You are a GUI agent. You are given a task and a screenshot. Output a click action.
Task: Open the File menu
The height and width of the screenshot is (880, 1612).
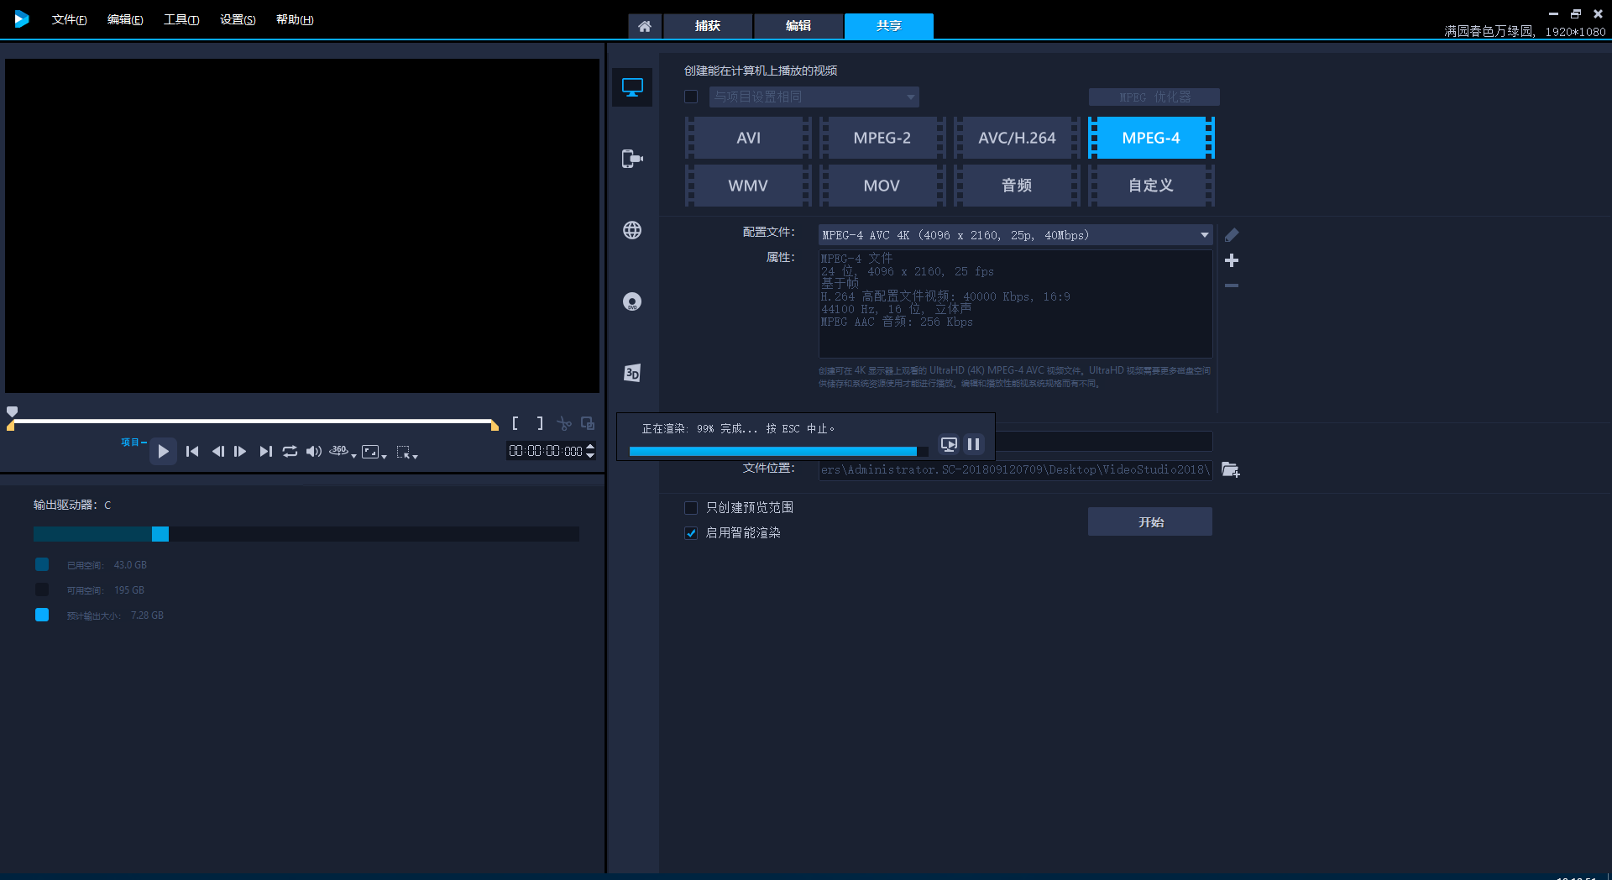pyautogui.click(x=69, y=19)
